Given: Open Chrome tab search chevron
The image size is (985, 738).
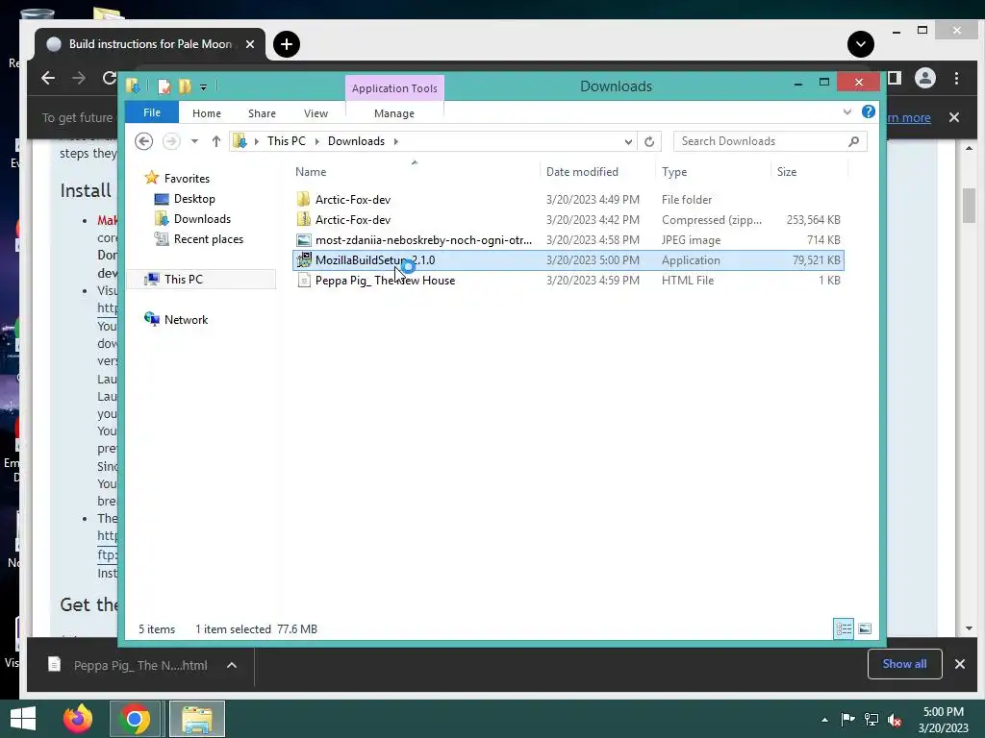Looking at the screenshot, I should (861, 44).
